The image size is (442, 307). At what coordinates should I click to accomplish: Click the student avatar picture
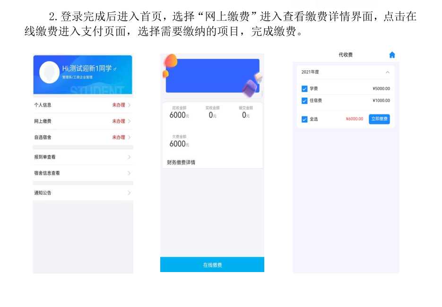coord(49,72)
